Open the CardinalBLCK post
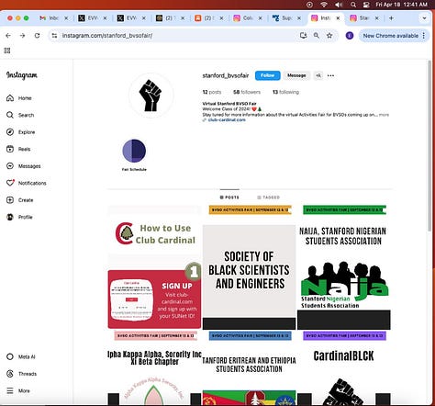Screen dimensions: 435x406 pos(344,367)
